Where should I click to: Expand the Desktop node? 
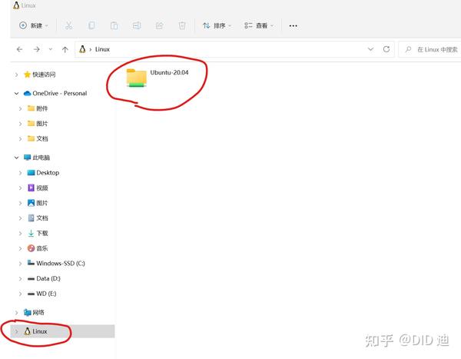(x=20, y=173)
